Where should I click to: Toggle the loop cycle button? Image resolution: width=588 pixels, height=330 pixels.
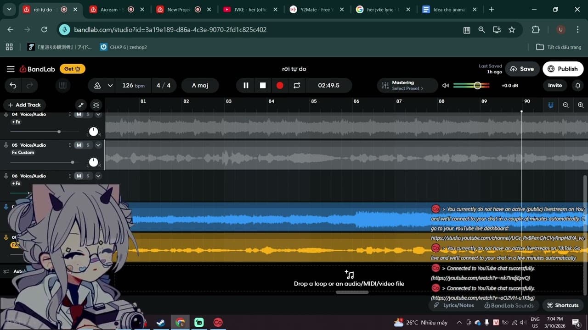click(x=297, y=85)
